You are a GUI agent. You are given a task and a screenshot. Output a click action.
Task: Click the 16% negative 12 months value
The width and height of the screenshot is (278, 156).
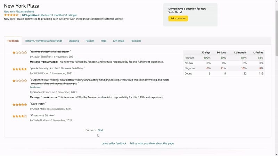coord(244,68)
